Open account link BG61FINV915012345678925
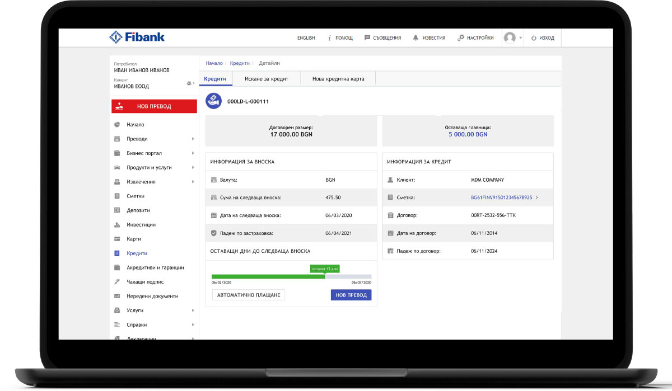Screen dimensions: 672x391 (501, 197)
